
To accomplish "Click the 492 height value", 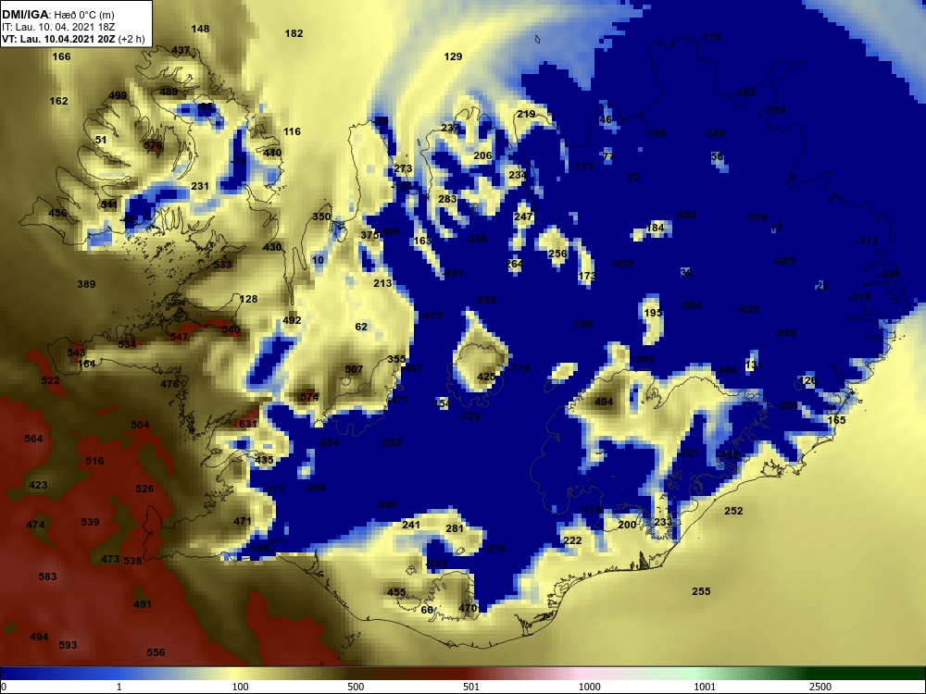I will point(292,320).
